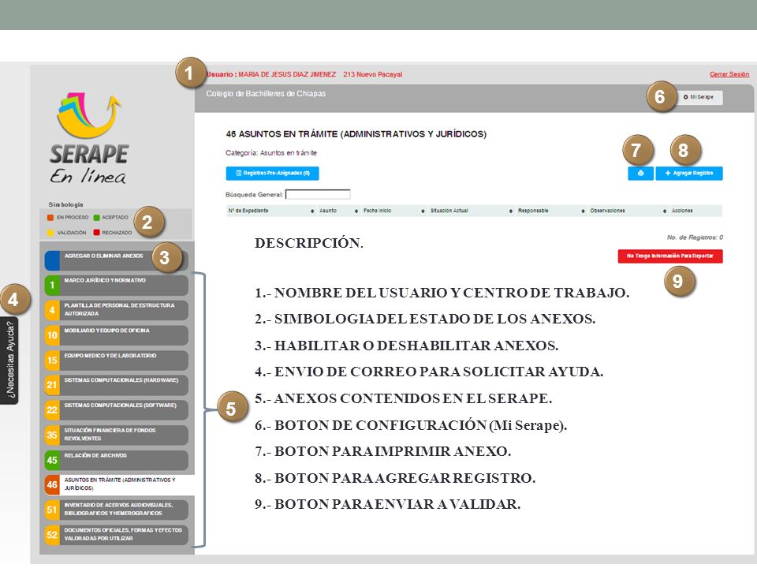Open annex 10 Mobiliario y Equipo de Oficina
Viewport: 757px width, 568px height.
point(116,335)
